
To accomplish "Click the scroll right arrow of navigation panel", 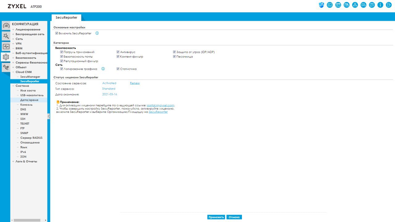I will (46, 220).
